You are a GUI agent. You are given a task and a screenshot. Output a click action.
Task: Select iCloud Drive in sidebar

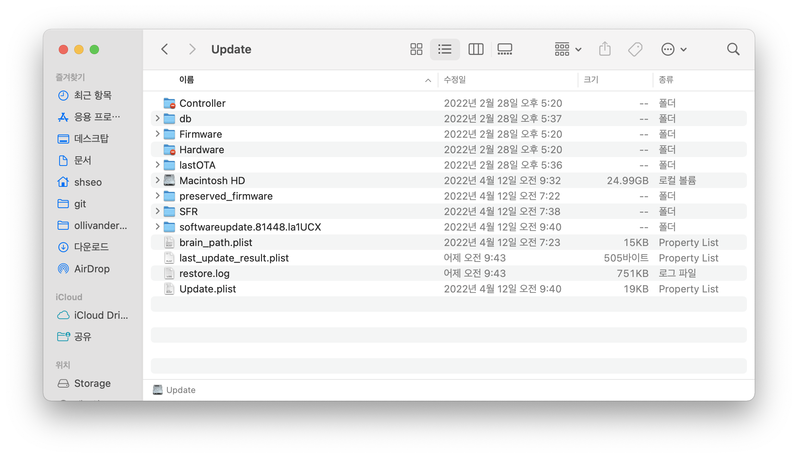[x=101, y=315]
